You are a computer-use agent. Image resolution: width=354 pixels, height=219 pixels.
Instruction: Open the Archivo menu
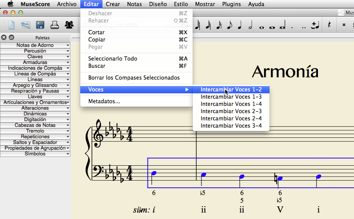(x=67, y=4)
